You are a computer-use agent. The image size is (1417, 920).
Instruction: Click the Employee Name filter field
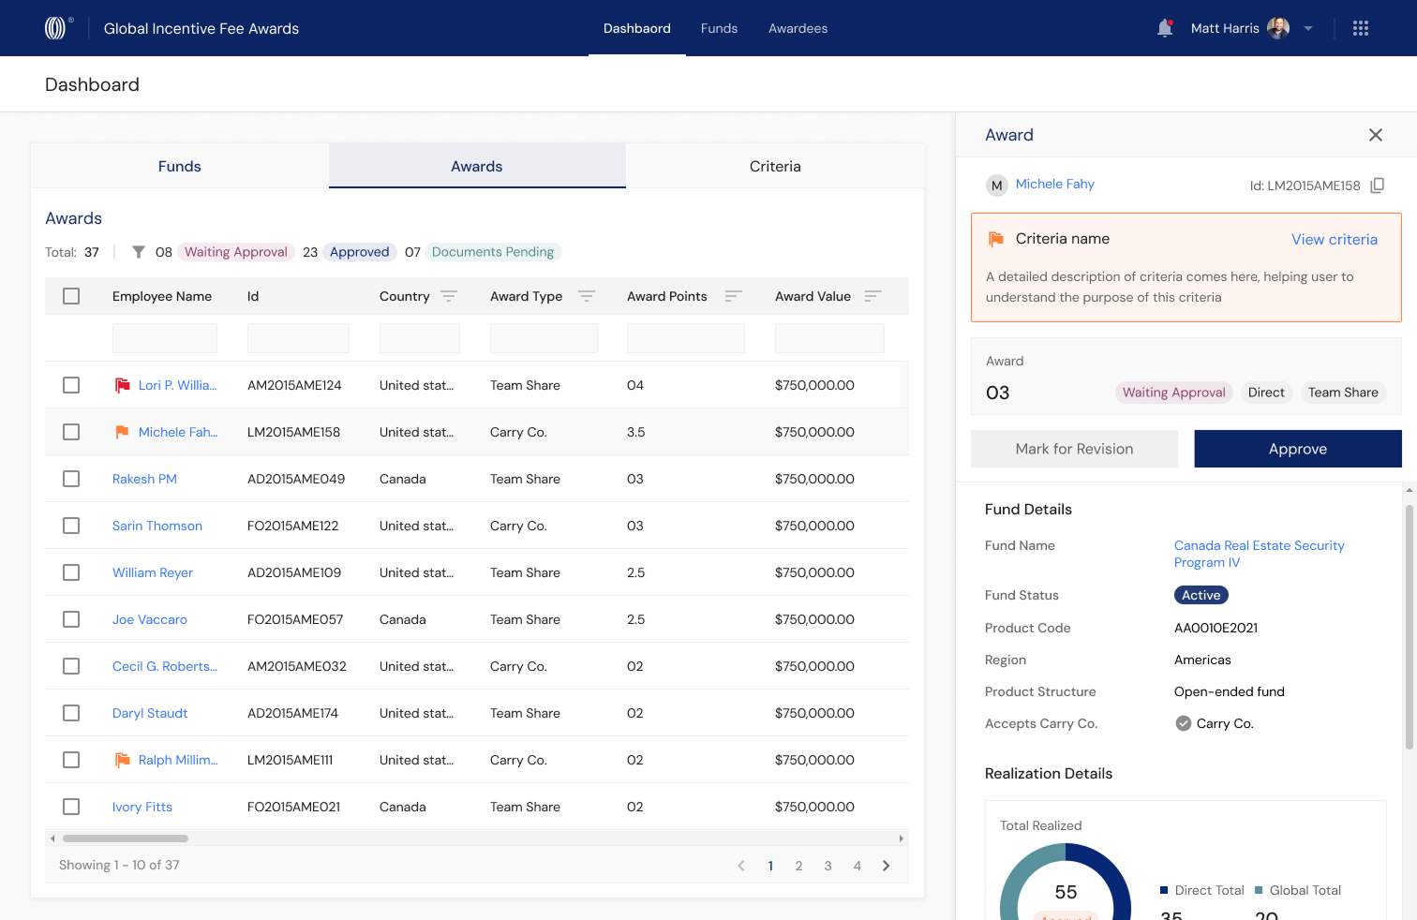(165, 338)
